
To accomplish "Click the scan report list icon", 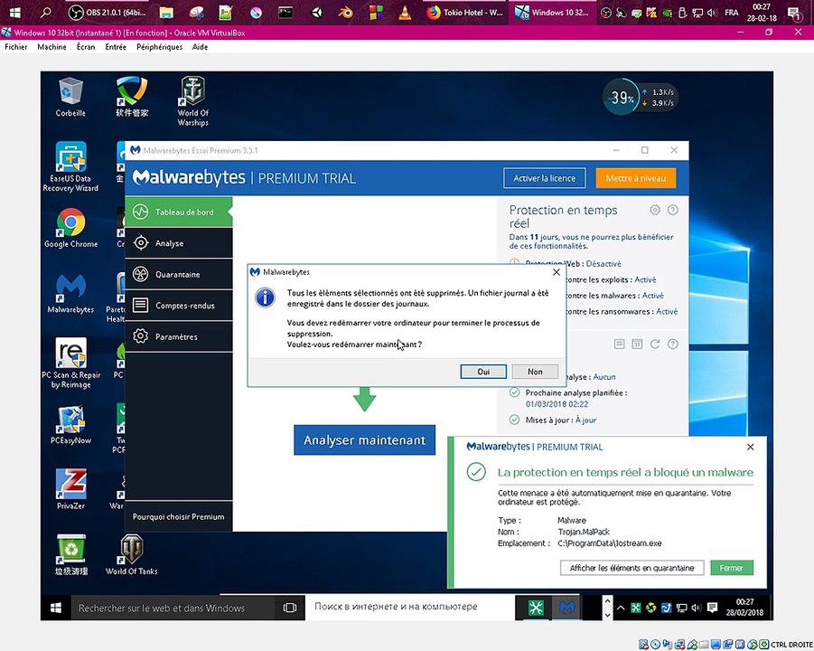I will point(619,344).
